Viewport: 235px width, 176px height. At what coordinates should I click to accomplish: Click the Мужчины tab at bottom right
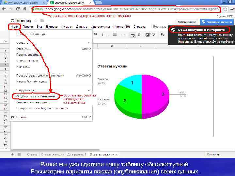(x=213, y=154)
